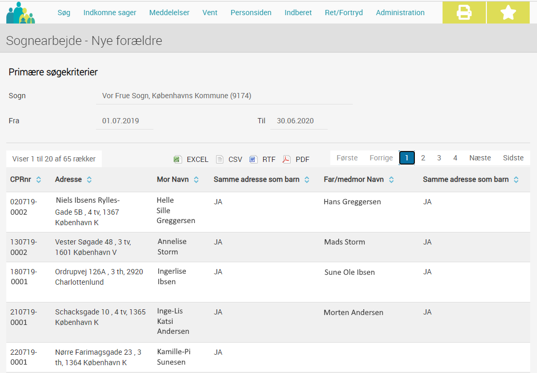Click the Mor Navn column header
Screen dimensions: 537x373
173,179
